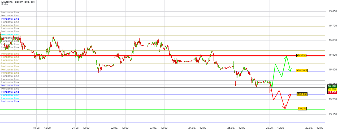Select the topmost grey Horizontal Line label
Viewport: 338px width, 130px height.
pyautogui.click(x=10, y=12)
